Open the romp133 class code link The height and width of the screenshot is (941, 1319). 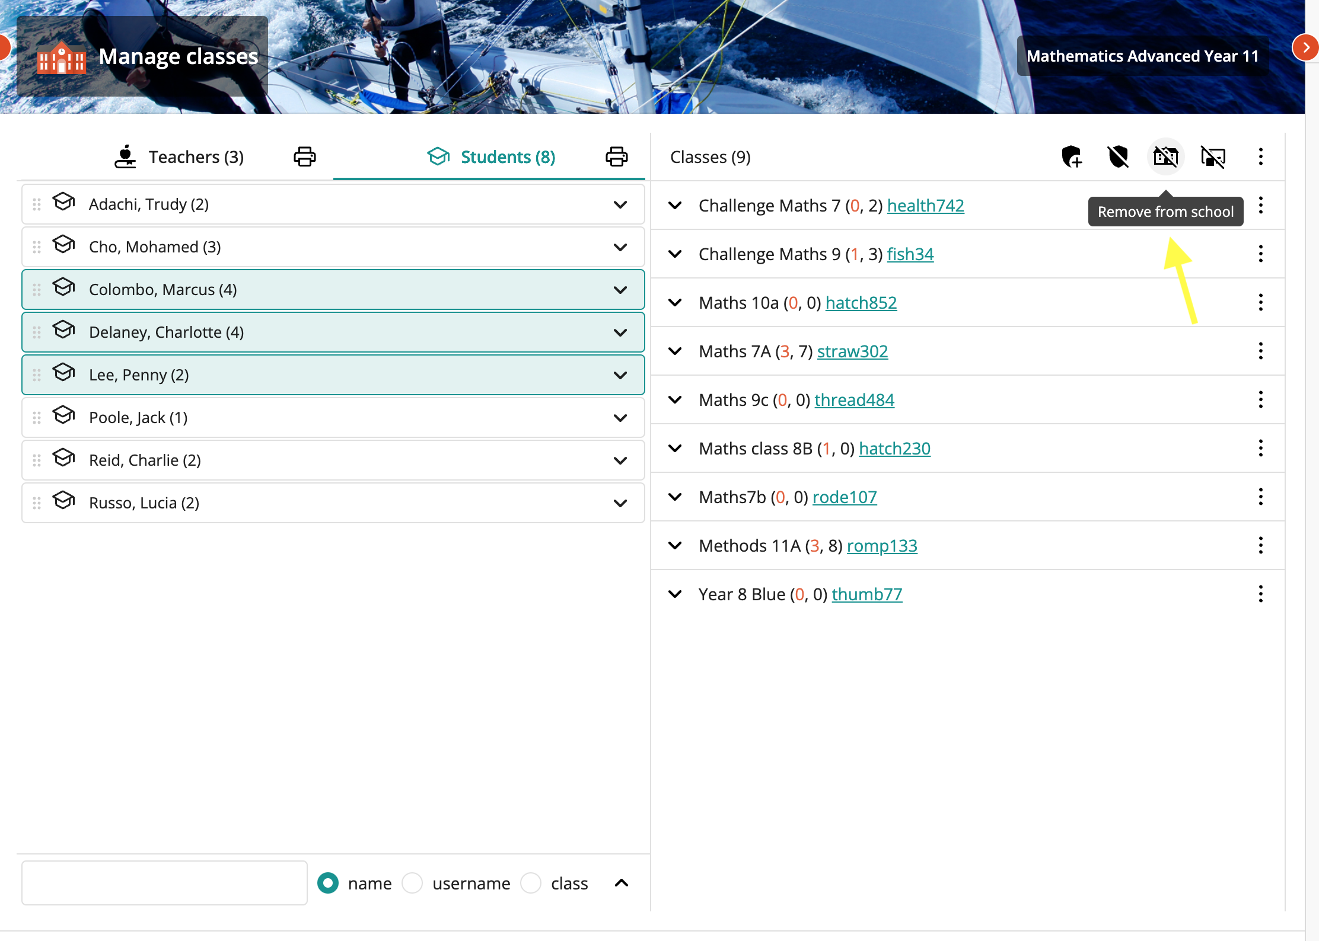[882, 546]
